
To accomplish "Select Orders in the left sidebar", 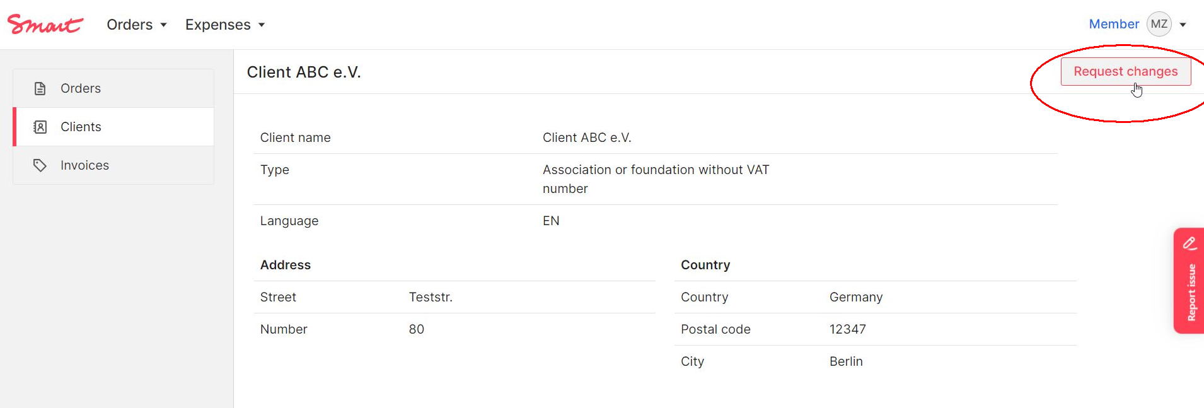I will point(113,88).
